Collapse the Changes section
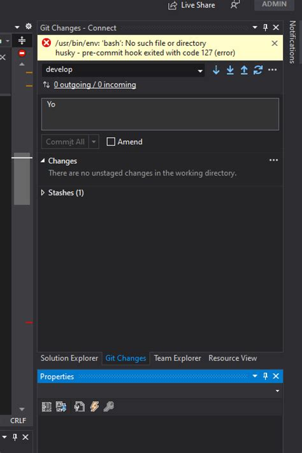The height and width of the screenshot is (453, 302). 43,161
